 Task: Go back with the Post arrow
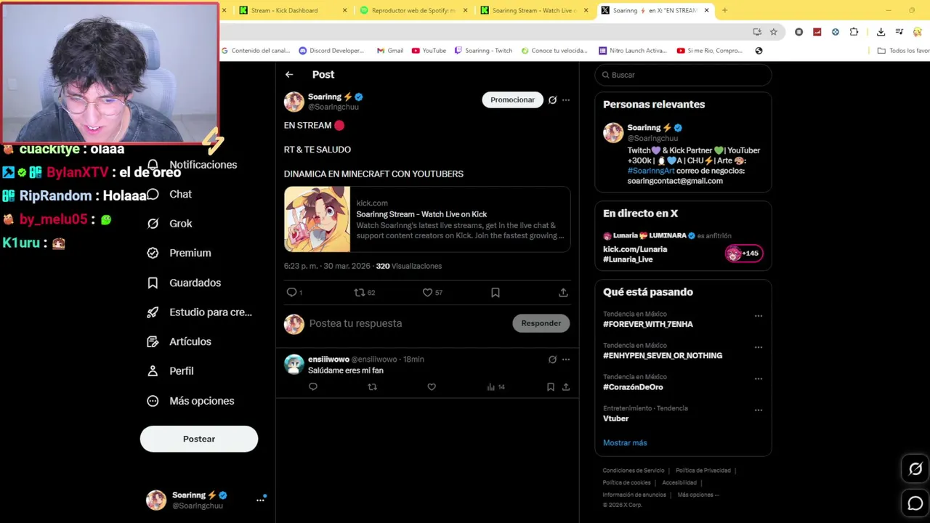coord(289,75)
